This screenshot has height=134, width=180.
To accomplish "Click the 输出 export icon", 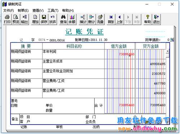I will (x=24, y=19).
